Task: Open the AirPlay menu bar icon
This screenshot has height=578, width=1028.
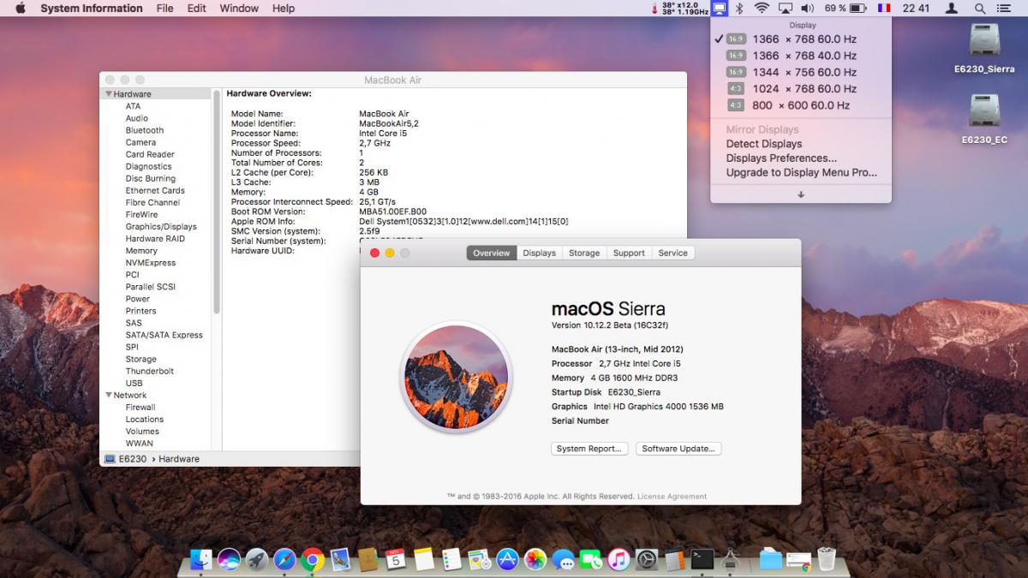Action: (x=785, y=9)
